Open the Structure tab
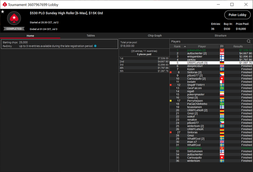 coord(220,35)
